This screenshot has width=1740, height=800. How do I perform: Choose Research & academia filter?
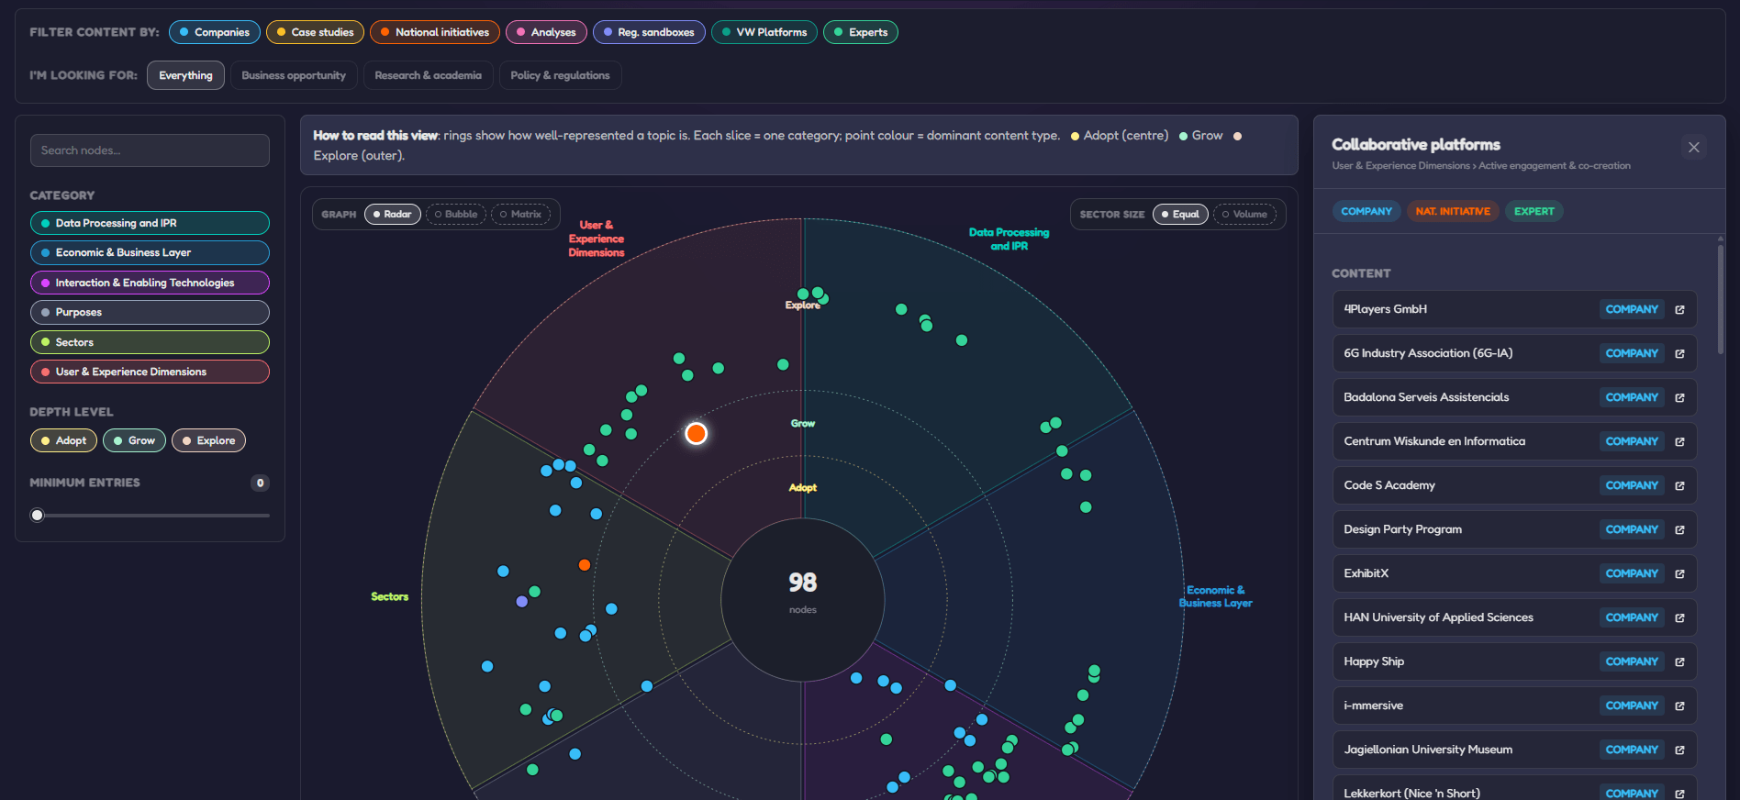428,75
